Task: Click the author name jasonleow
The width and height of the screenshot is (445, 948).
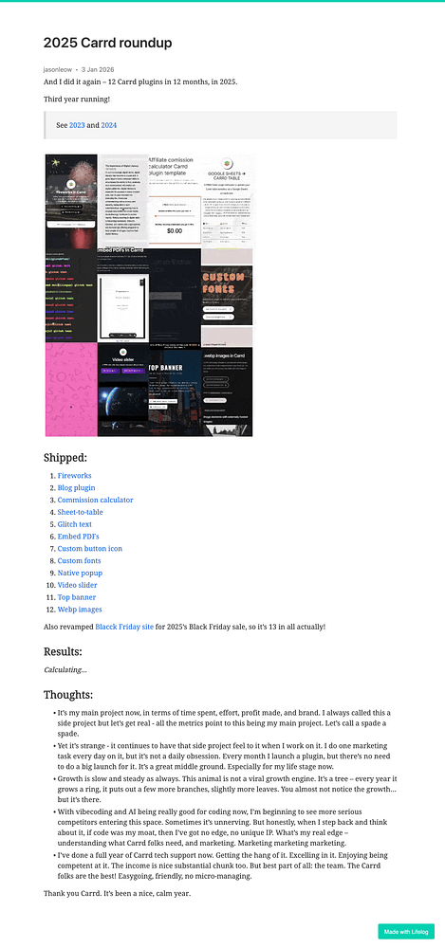Action: [58, 69]
